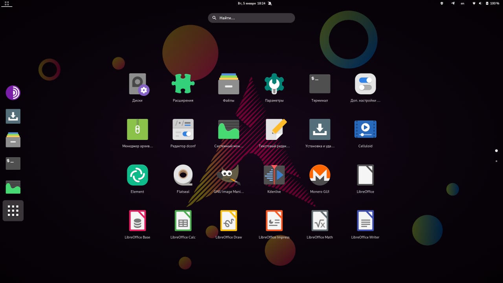Toggle the Show Applications grid button

coord(13,211)
